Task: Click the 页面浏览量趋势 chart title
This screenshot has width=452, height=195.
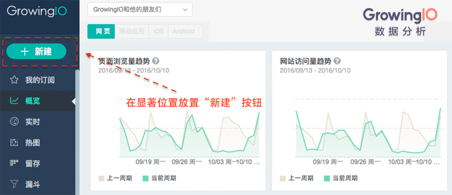Action: point(124,61)
